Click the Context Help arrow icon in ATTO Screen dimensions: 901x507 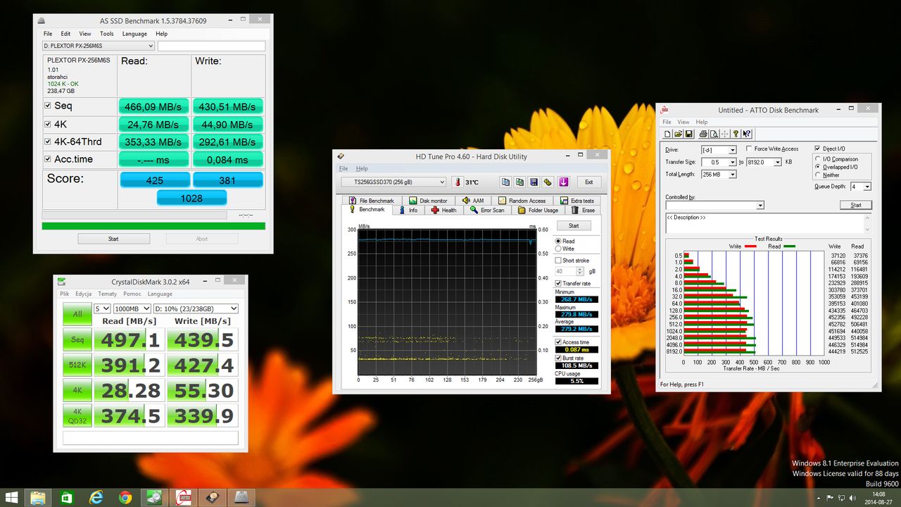tap(747, 134)
